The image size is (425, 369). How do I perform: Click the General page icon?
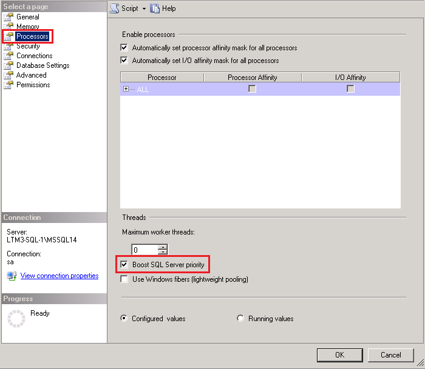point(8,17)
